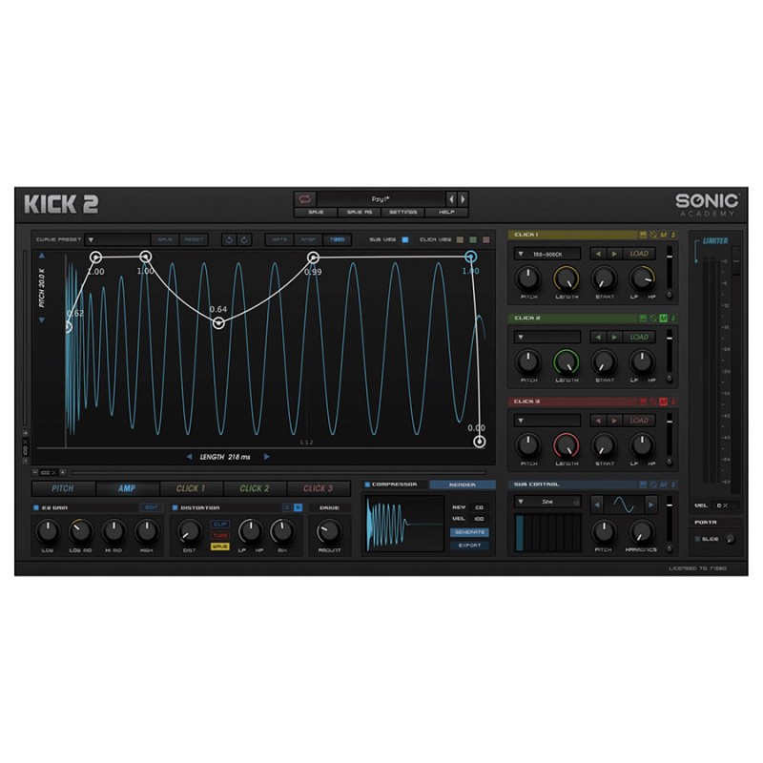Open the Click 1 sample dropdown
The image size is (763, 763).
tap(522, 254)
